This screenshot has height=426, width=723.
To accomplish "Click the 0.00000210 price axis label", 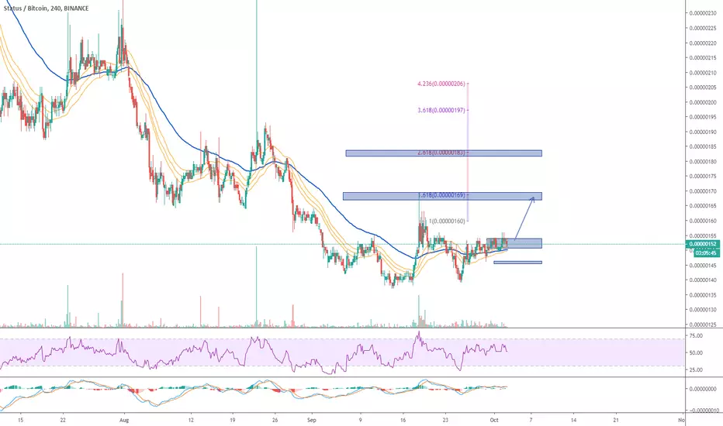I will tap(703, 73).
